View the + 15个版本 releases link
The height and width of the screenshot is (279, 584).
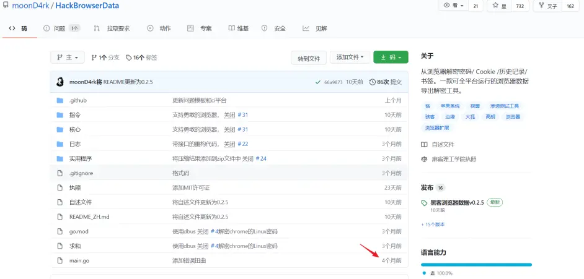[433, 225]
